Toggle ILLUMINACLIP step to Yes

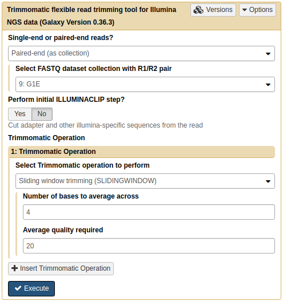[x=20, y=114]
